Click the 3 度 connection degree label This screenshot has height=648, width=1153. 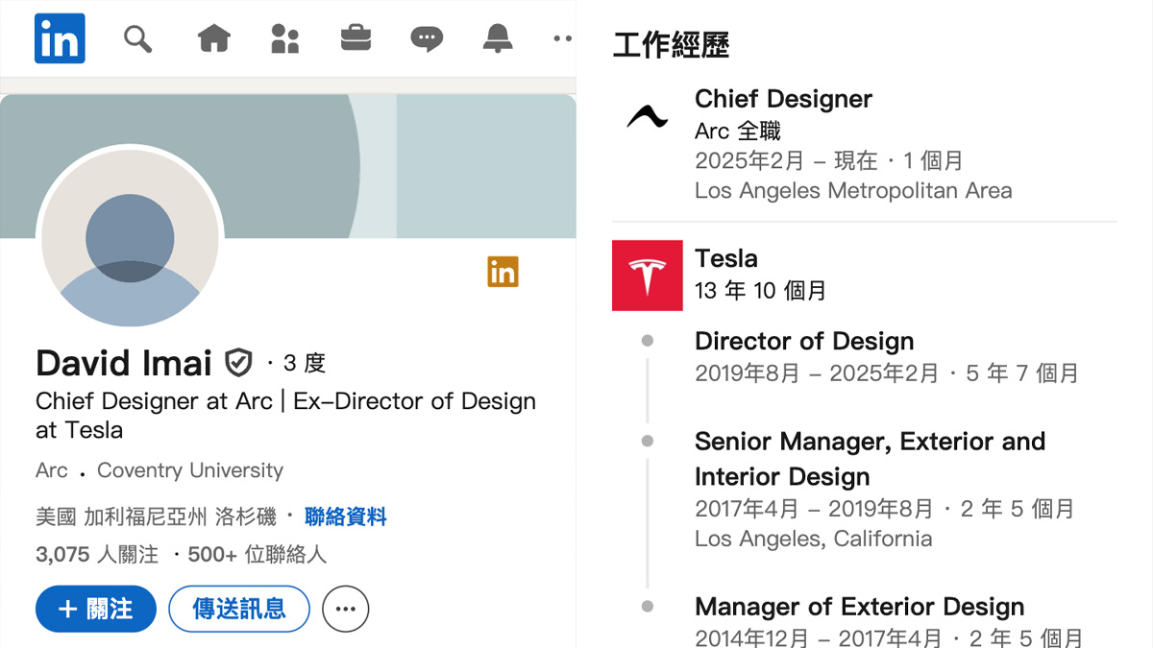point(304,363)
